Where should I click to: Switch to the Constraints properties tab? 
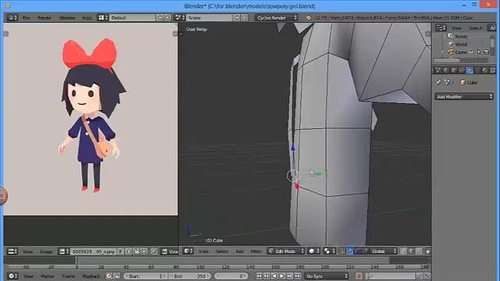462,70
